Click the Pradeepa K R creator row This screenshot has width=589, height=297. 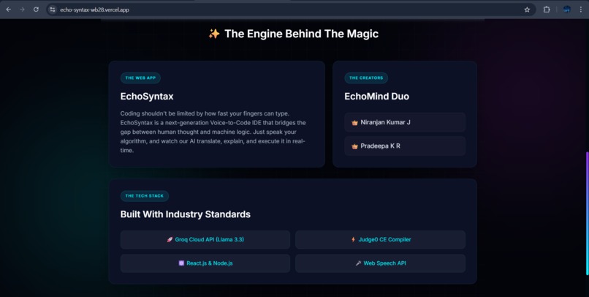click(405, 146)
